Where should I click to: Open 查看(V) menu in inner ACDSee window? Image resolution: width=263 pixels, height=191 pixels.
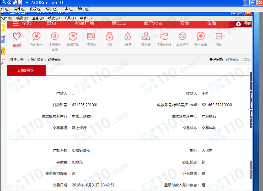click(x=38, y=18)
